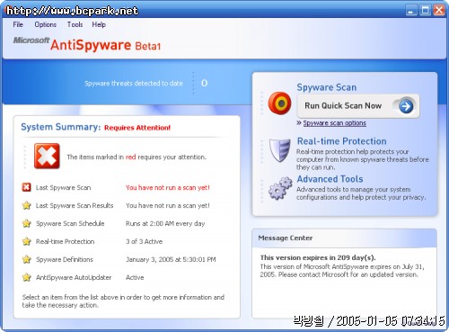Viewport: 449px width, 332px height.
Task: Click star icon beside Spyware Definitions
Action: [27, 259]
